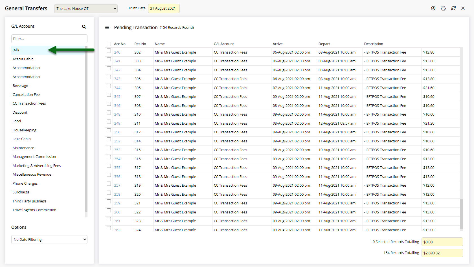Click the $21.20 amount in row 349

click(429, 123)
